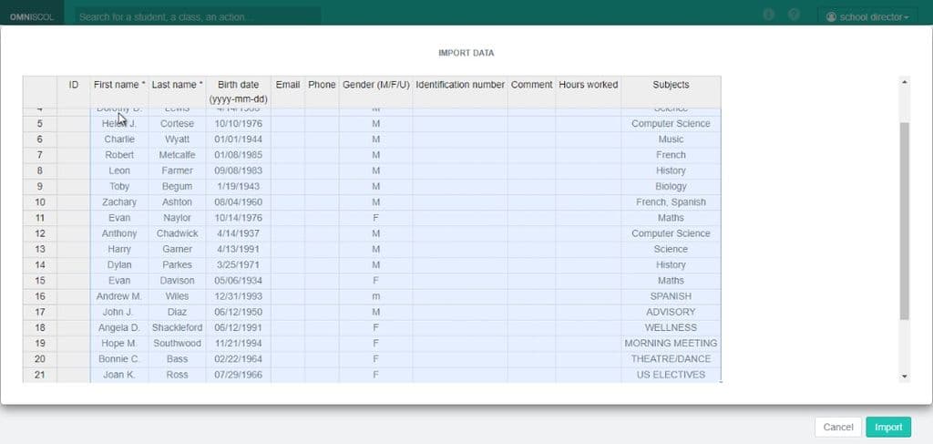This screenshot has height=444, width=933.
Task: Click the subjects cell 'WELLNESS'
Action: (x=671, y=328)
